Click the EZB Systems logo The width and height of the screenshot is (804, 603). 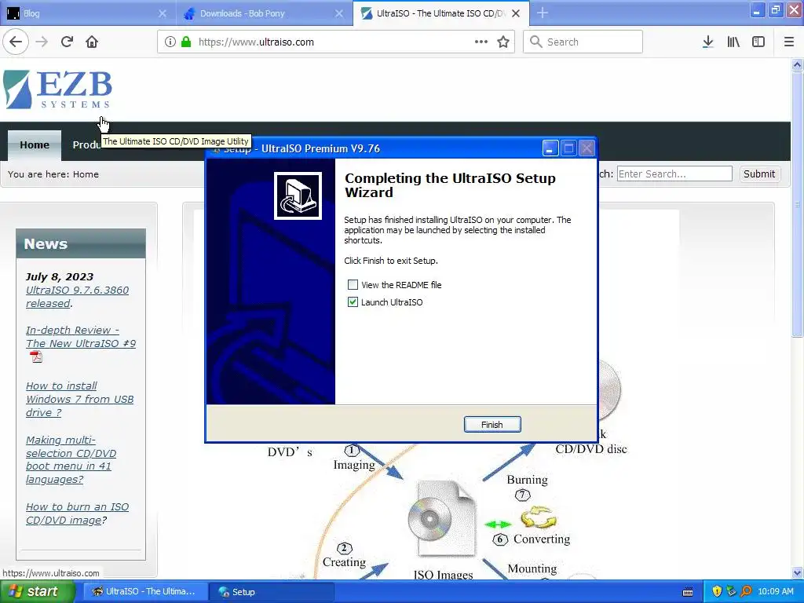click(x=57, y=90)
